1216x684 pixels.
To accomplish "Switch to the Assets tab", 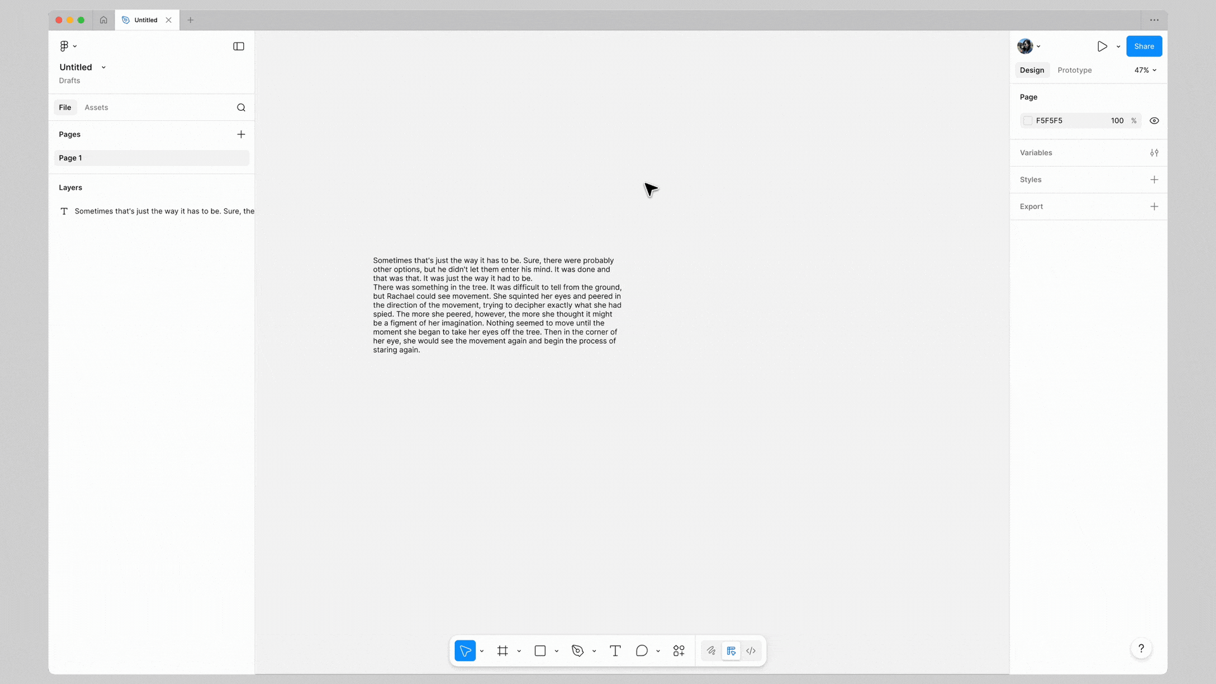I will click(96, 108).
